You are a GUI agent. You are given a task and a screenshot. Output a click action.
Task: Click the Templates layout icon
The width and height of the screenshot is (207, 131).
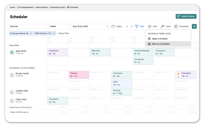pos(176,26)
